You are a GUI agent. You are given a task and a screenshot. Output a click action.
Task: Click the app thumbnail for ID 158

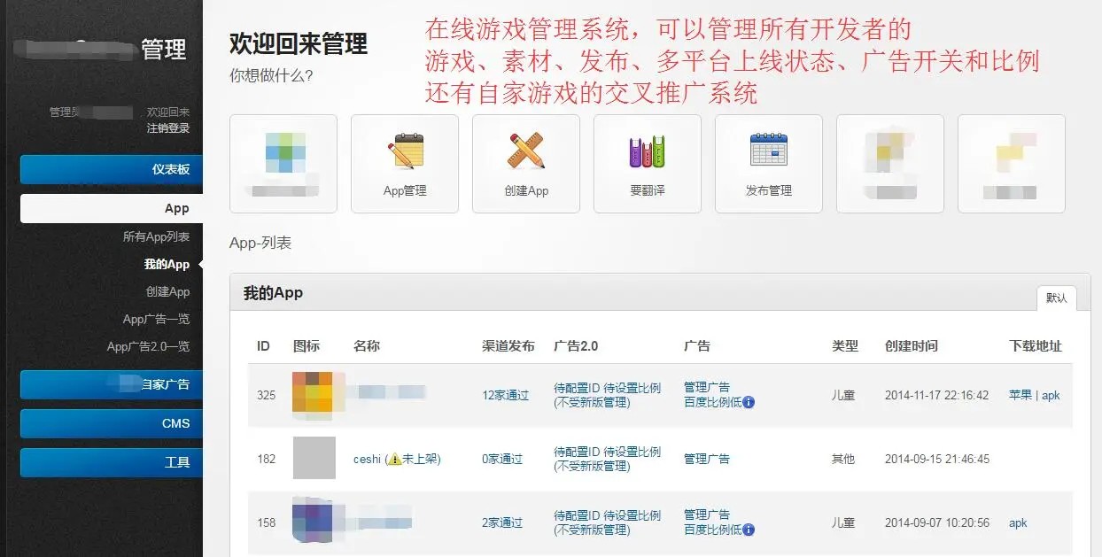(314, 522)
